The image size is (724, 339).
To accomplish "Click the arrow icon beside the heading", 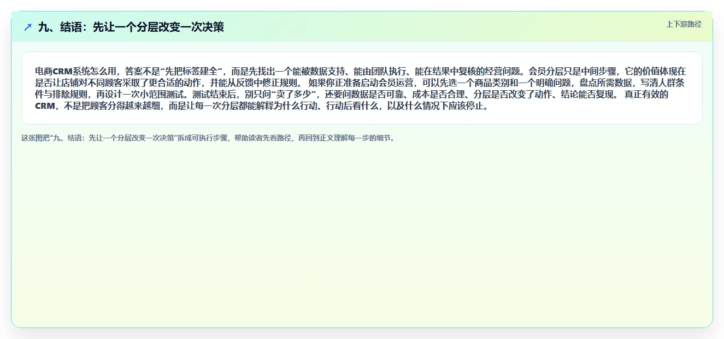I will click(28, 27).
